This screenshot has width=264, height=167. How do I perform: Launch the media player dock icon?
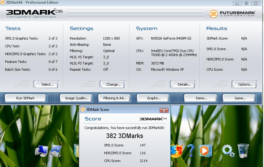coord(205,151)
